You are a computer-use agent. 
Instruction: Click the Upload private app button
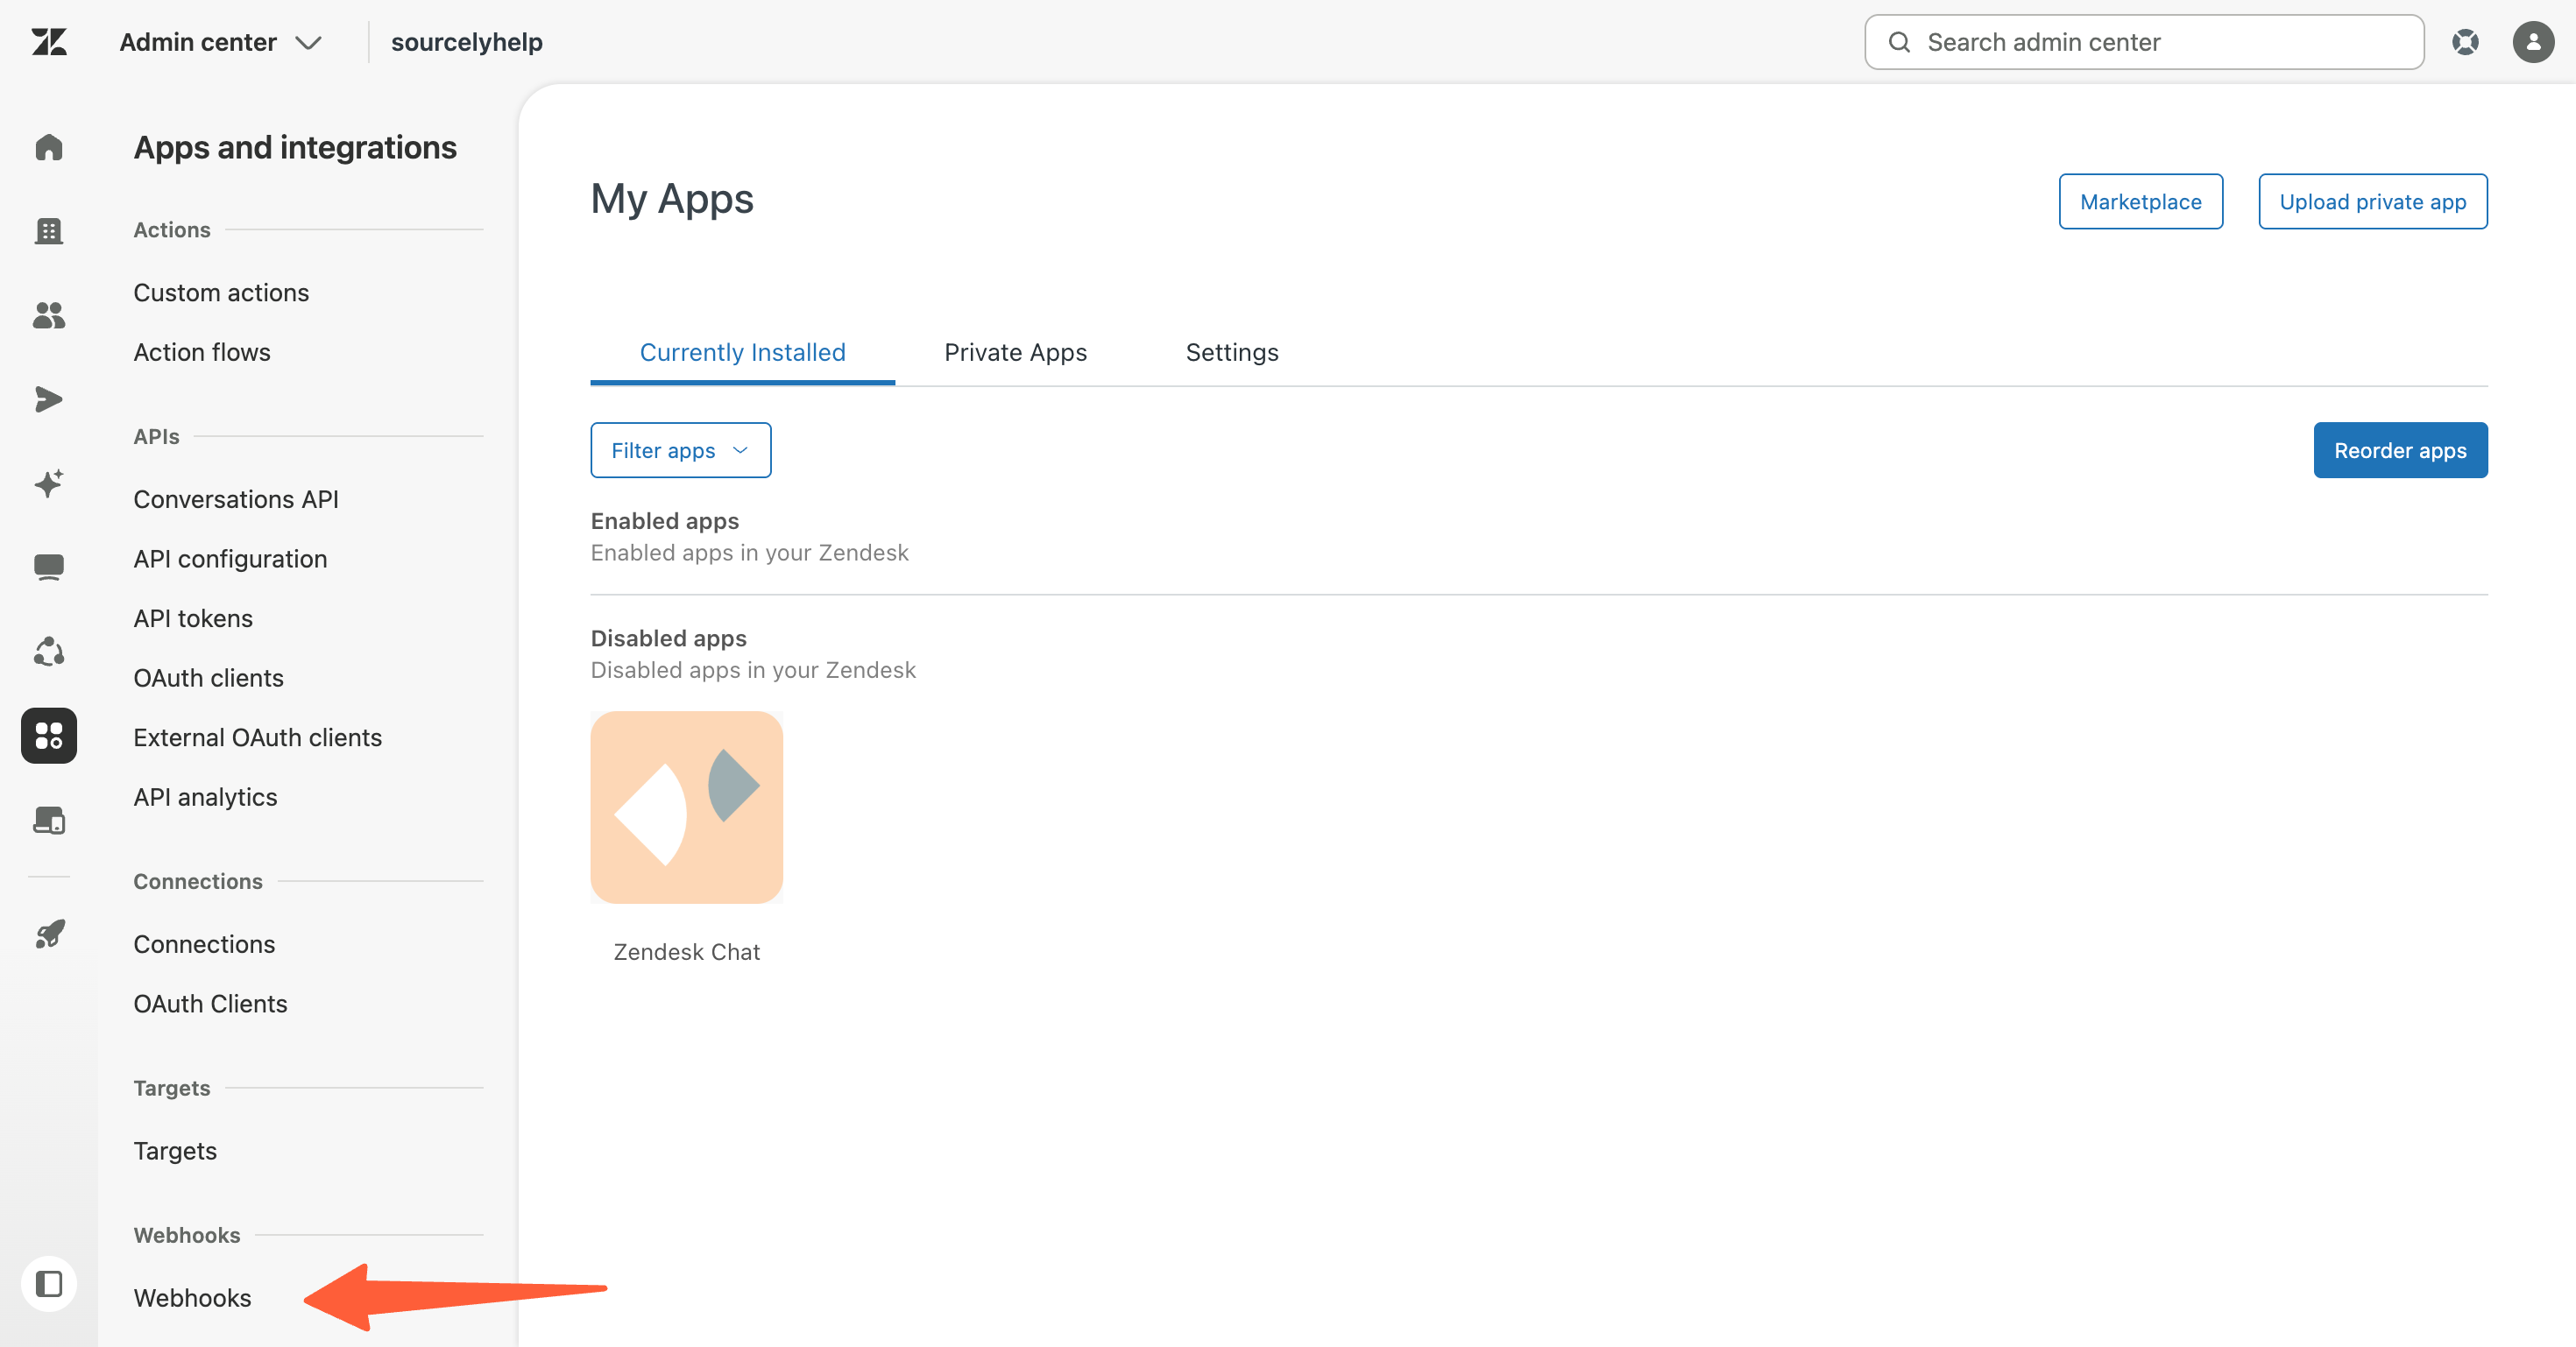(2372, 201)
